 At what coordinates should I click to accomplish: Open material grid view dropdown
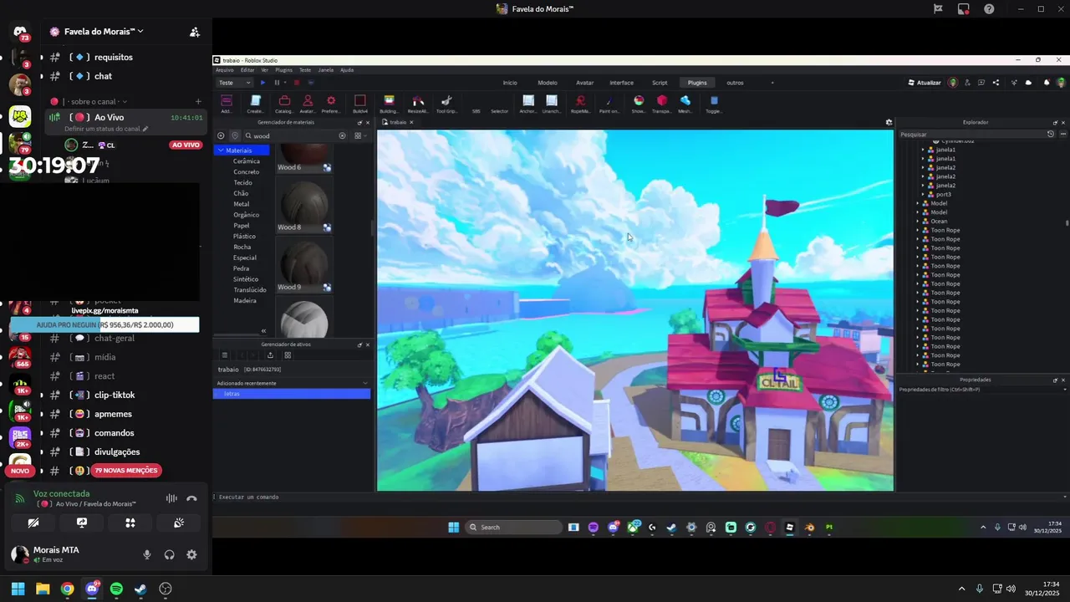pyautogui.click(x=359, y=135)
